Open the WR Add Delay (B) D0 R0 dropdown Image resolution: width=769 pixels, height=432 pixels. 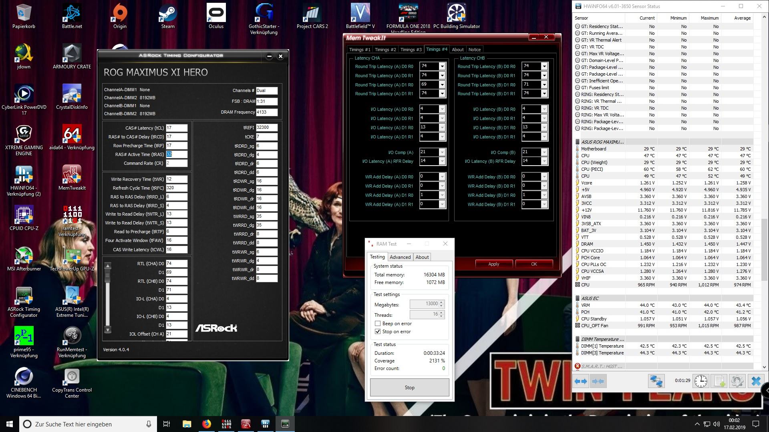coord(544,177)
